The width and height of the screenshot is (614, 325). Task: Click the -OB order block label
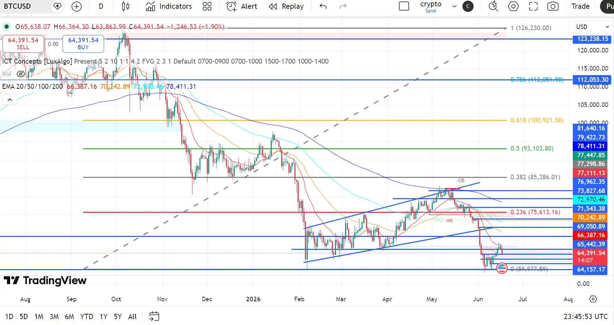[x=461, y=181]
